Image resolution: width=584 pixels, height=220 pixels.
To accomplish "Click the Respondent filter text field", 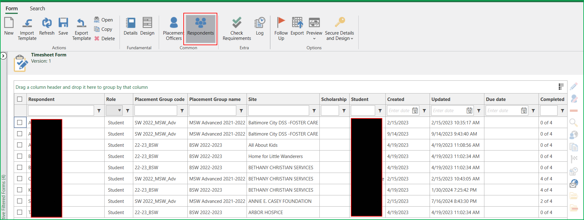I will [61, 110].
